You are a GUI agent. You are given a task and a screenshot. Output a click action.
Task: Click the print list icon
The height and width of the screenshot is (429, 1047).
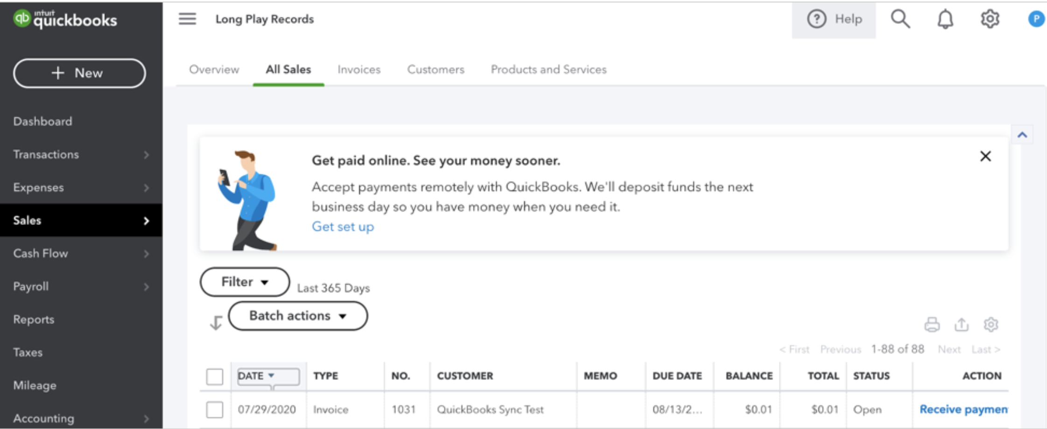(932, 324)
